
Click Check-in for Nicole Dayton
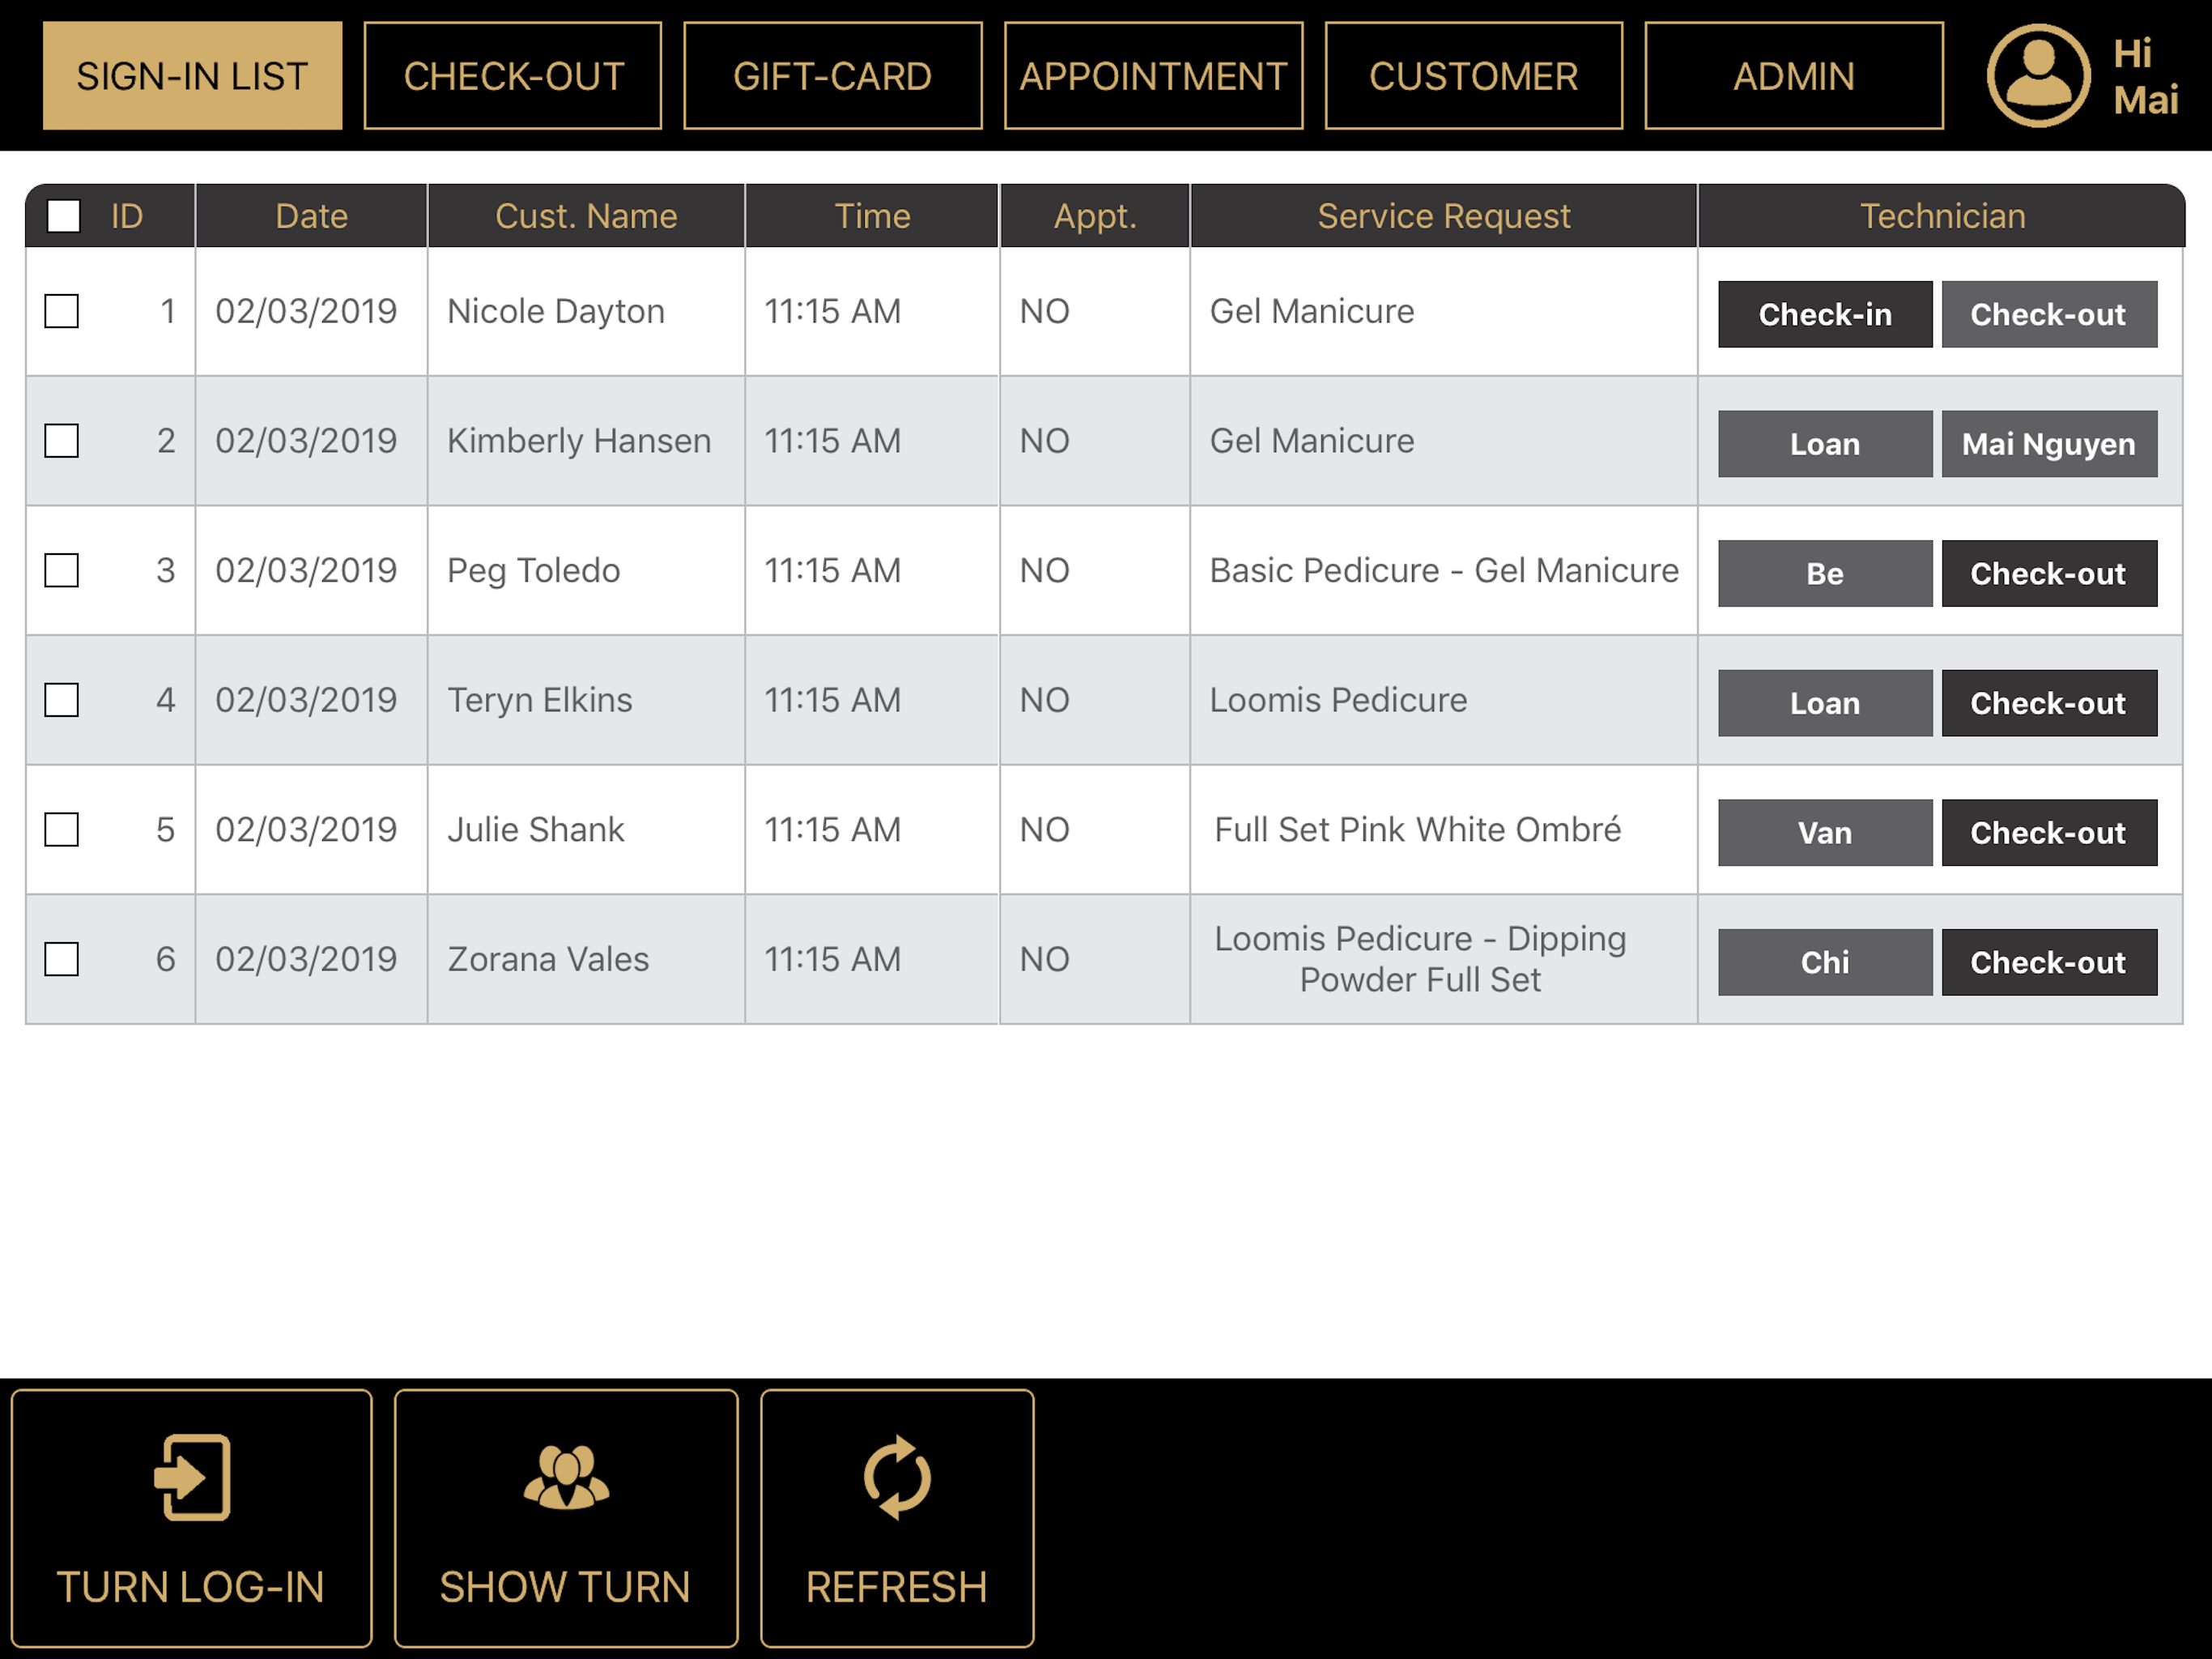pos(1825,314)
